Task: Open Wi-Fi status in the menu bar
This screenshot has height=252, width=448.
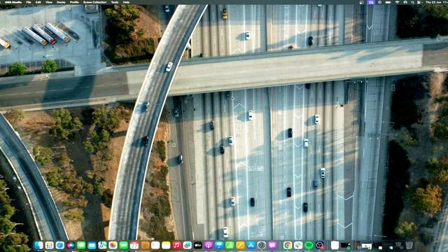Action: click(x=397, y=2)
